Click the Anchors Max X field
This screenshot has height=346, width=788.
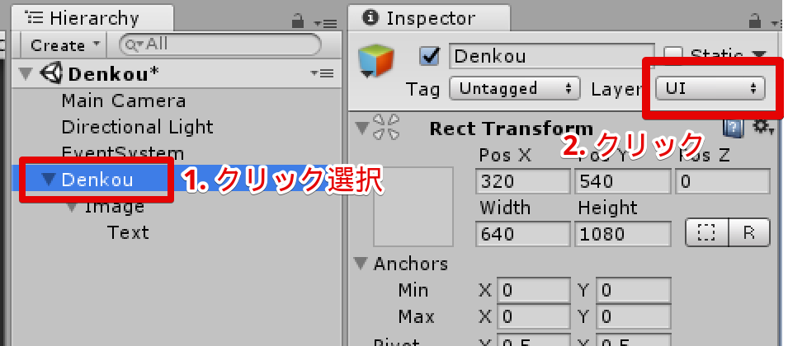(534, 317)
